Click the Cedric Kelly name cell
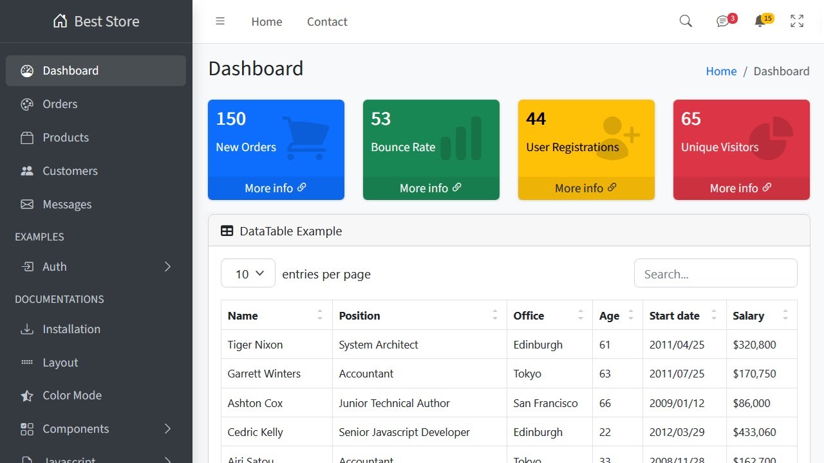Screen dimensions: 824x463 tap(277, 432)
